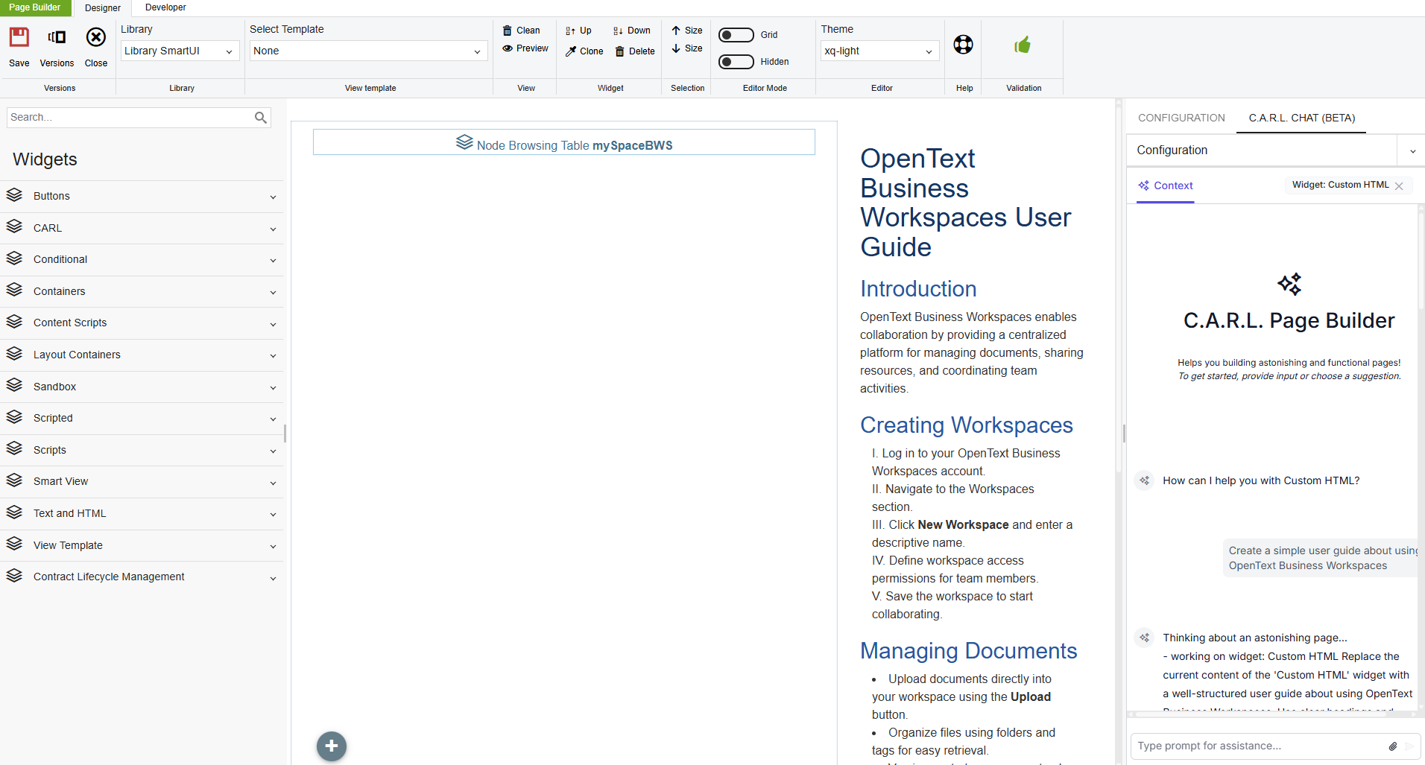Remove the Widget: Custom HTML context tag
The height and width of the screenshot is (765, 1425).
pyautogui.click(x=1399, y=186)
